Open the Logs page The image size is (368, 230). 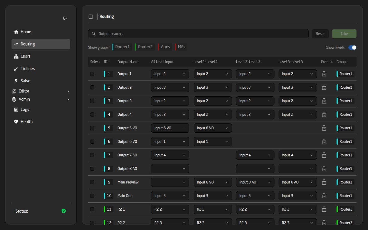coord(41,110)
